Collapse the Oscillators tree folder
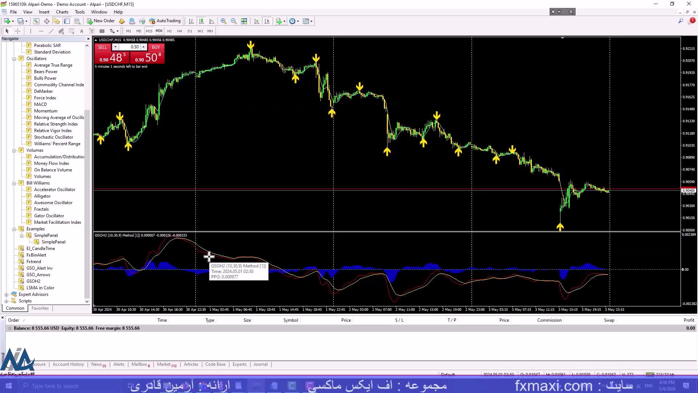Image resolution: width=698 pixels, height=393 pixels. click(14, 59)
